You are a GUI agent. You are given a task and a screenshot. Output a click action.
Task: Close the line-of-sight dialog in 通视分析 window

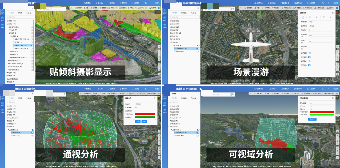155,98
